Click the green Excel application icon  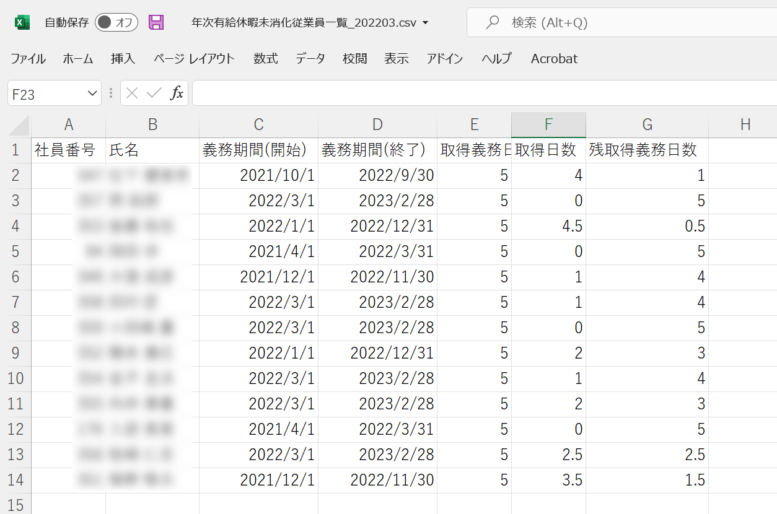pyautogui.click(x=22, y=23)
